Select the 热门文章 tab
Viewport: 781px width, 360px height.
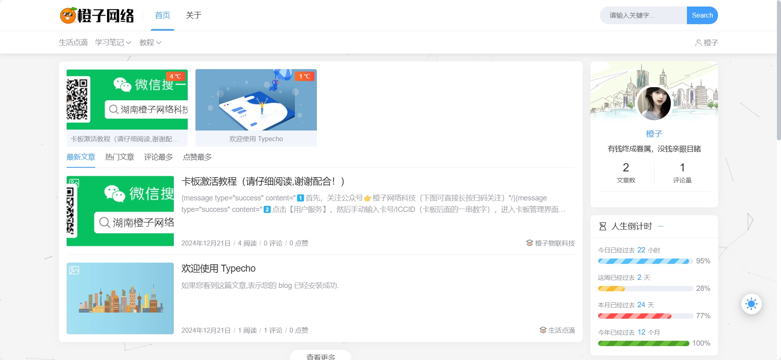119,157
